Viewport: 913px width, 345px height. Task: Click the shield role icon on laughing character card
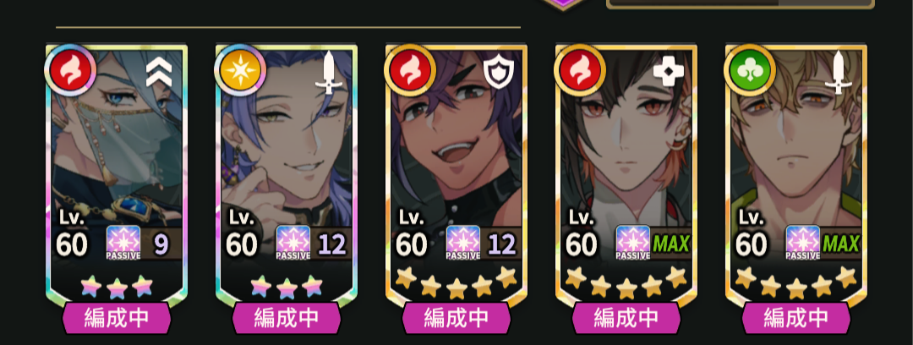(x=499, y=73)
